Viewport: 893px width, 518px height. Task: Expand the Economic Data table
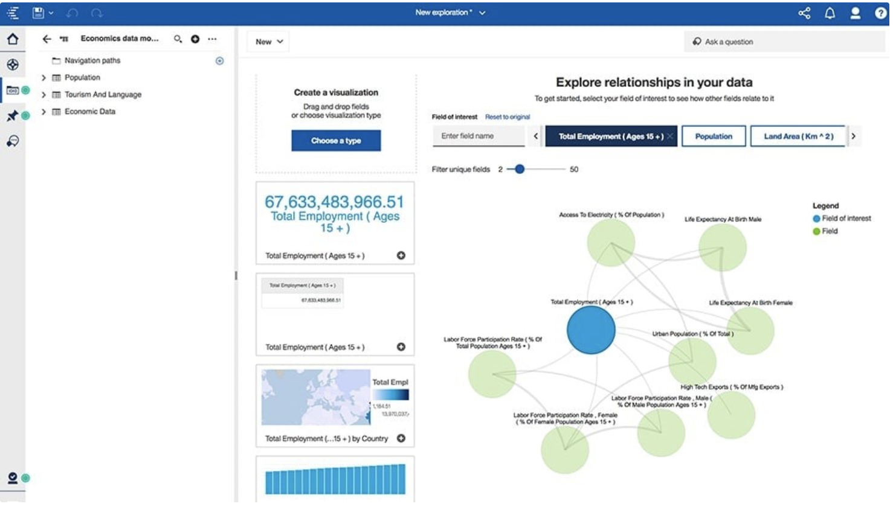44,112
